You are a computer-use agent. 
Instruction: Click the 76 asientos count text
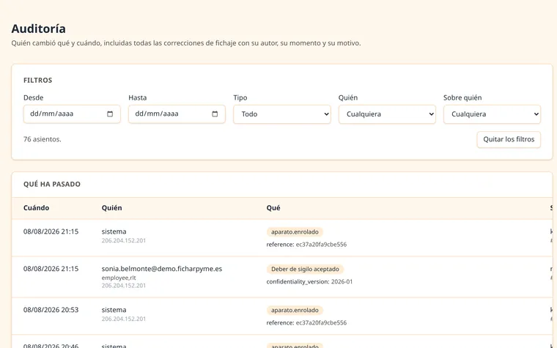pyautogui.click(x=43, y=139)
